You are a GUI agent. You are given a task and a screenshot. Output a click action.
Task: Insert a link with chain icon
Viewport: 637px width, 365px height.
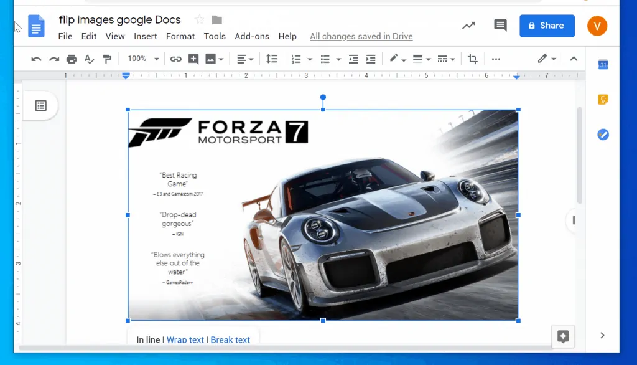click(175, 59)
